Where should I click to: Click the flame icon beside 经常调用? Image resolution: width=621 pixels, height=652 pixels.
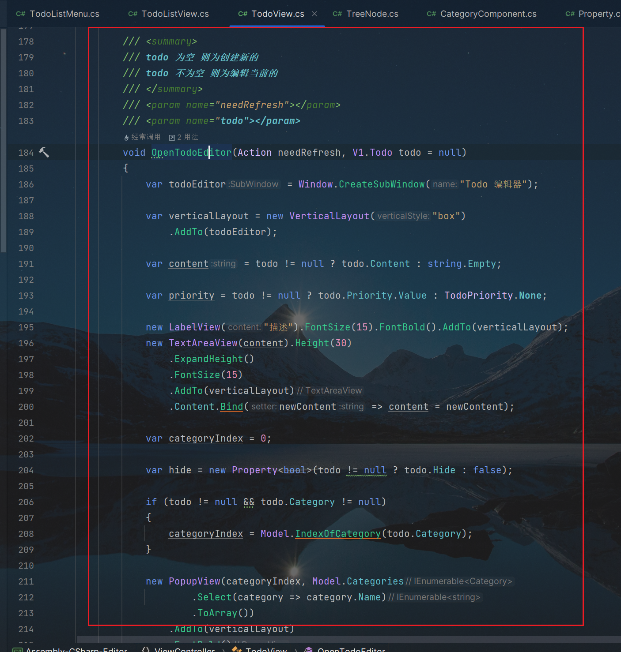coord(126,138)
